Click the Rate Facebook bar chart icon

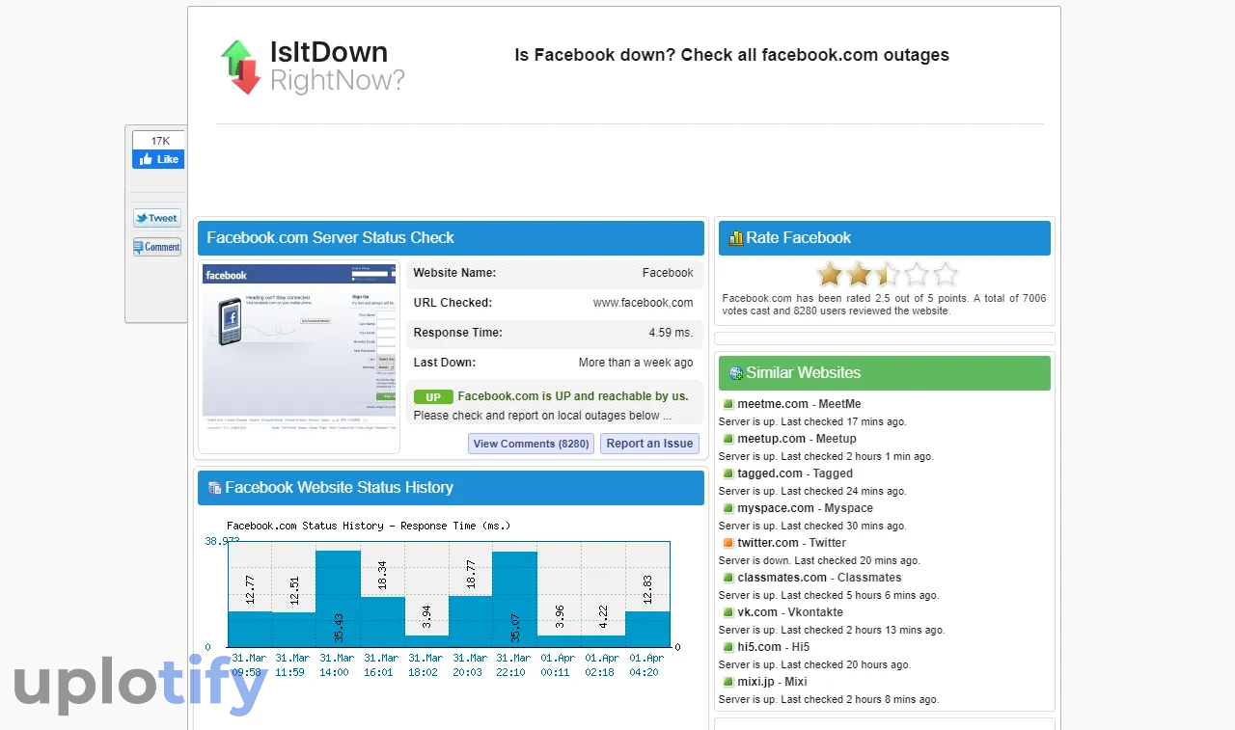point(736,238)
